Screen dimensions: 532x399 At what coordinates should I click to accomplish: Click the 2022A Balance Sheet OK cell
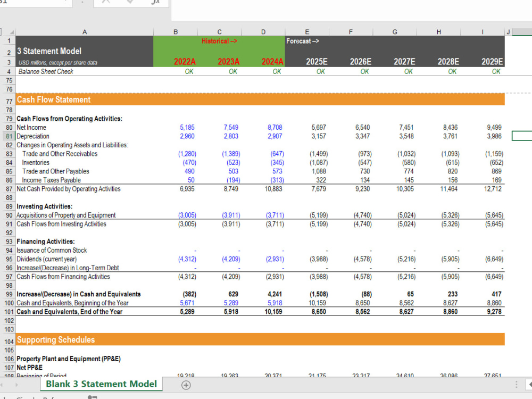click(x=189, y=72)
